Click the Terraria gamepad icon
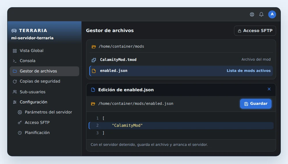Viewport: 288px width, 164px height. (14, 31)
